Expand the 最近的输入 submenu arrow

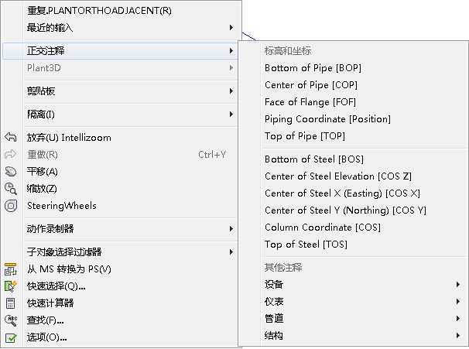click(231, 28)
